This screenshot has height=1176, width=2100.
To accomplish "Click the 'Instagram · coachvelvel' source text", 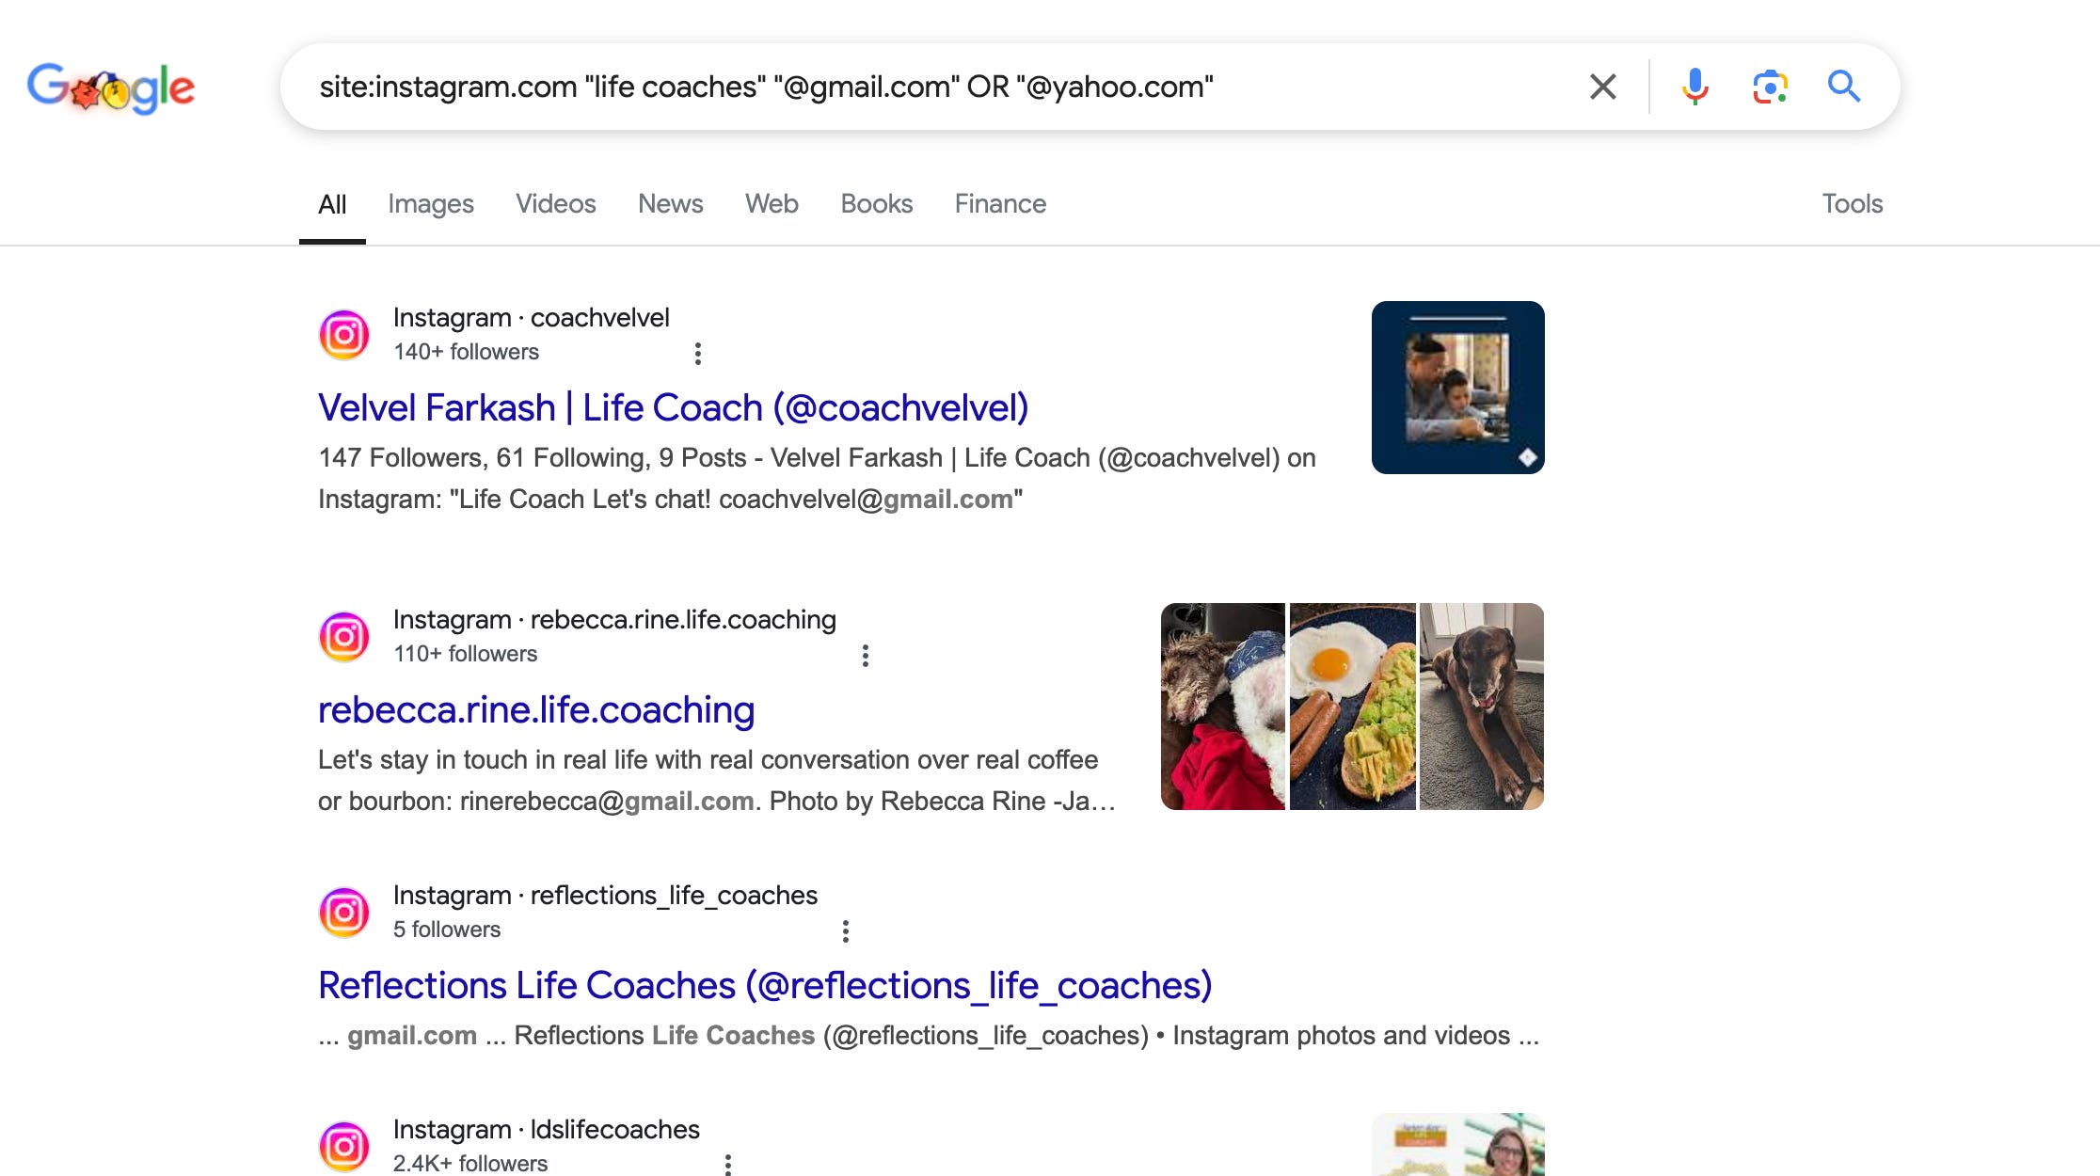I will click(532, 318).
